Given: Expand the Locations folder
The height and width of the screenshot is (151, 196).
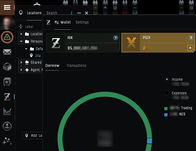Looking at the screenshot, I should [21, 34].
